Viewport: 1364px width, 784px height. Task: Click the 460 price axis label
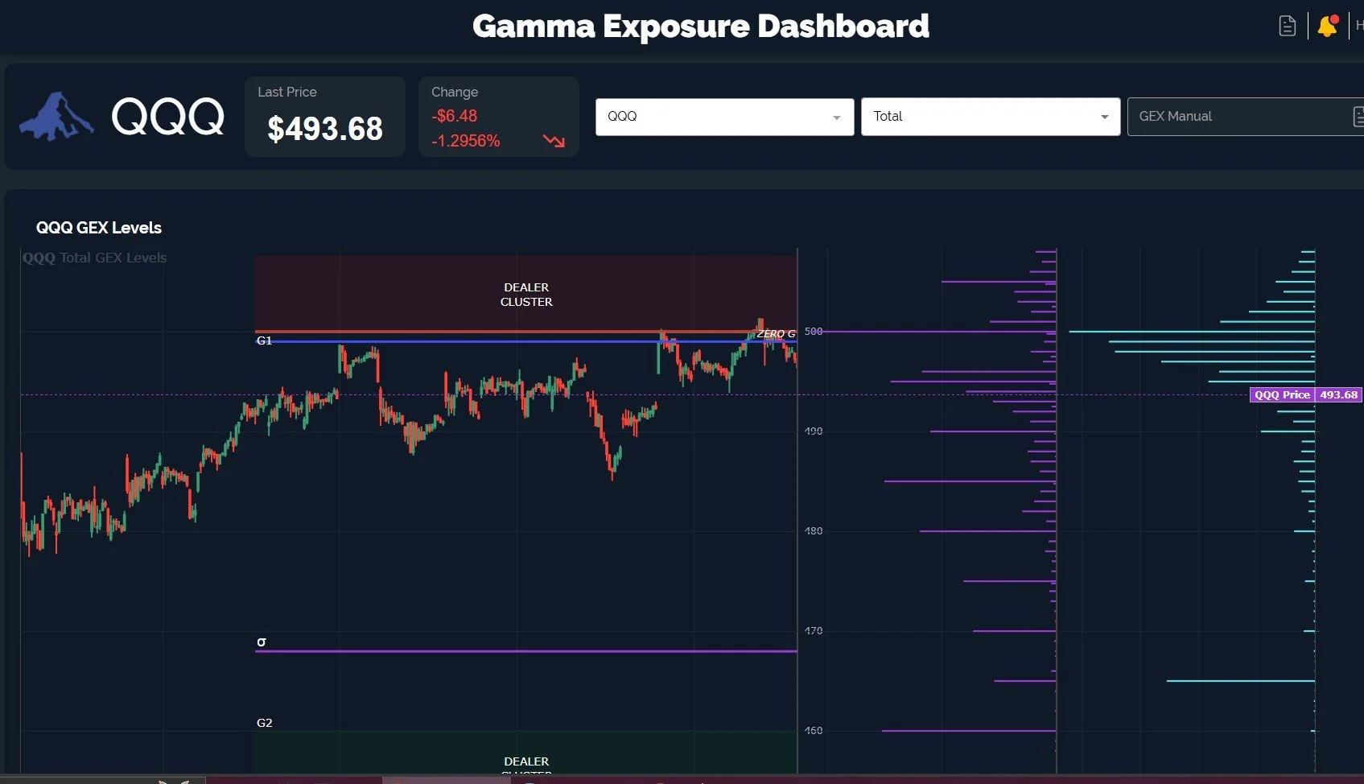point(814,731)
